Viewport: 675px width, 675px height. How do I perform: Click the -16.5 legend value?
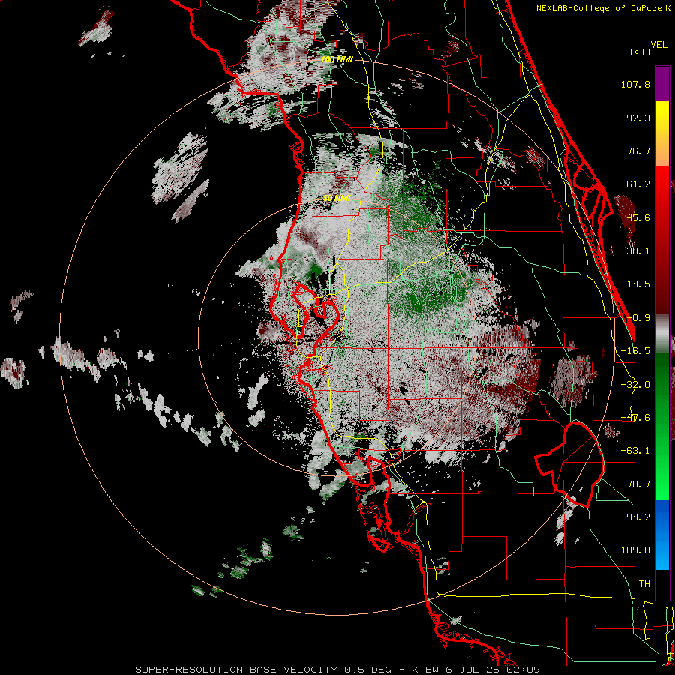635,351
